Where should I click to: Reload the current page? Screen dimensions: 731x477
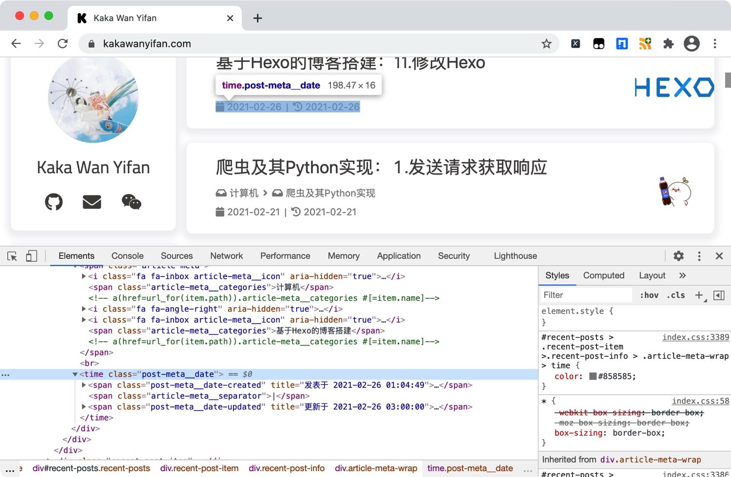(x=63, y=44)
